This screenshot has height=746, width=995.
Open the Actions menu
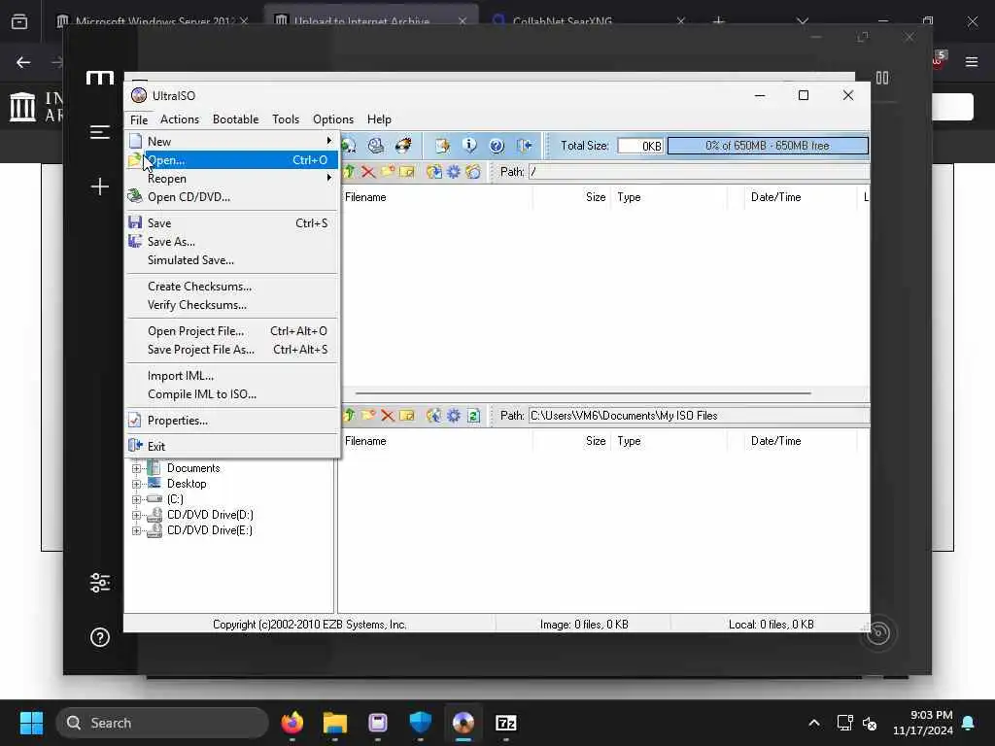180,119
